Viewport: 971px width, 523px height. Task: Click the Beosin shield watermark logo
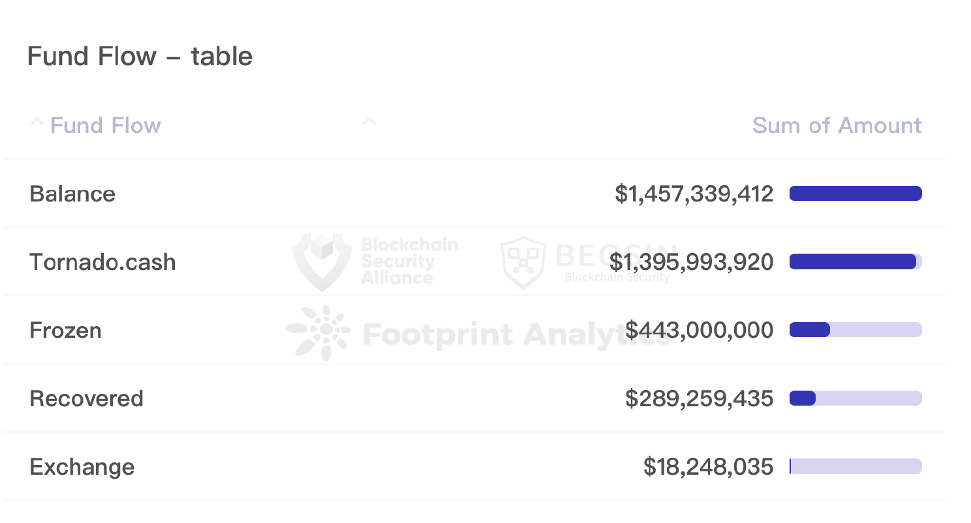(x=523, y=262)
